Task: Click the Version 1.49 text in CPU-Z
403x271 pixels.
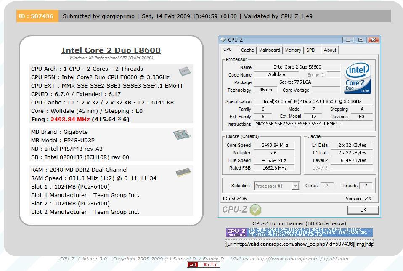Action: pyautogui.click(x=358, y=199)
